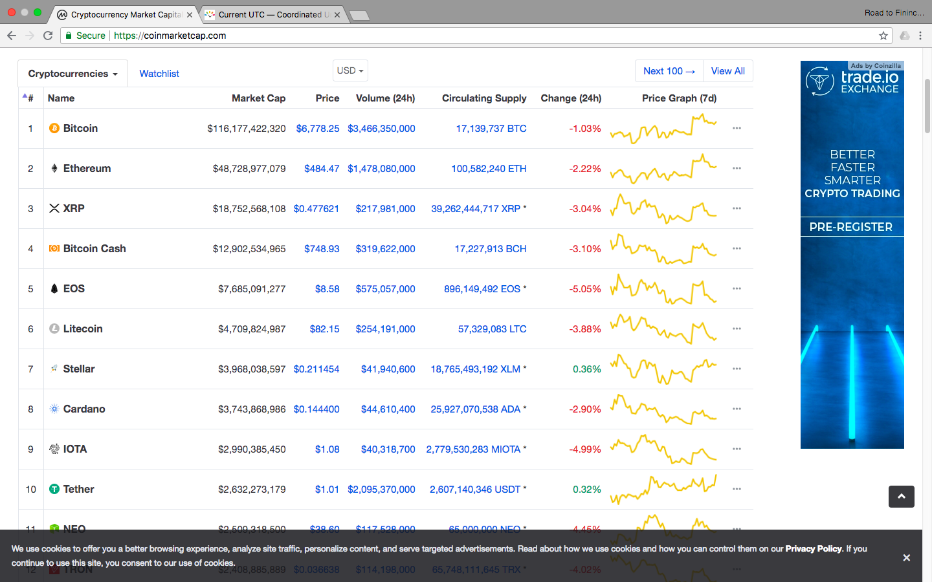
Task: Open the Cardano row ellipsis menu
Action: click(x=737, y=409)
